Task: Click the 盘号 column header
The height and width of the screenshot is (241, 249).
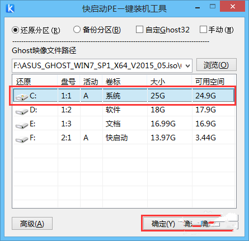Action: tap(68, 82)
